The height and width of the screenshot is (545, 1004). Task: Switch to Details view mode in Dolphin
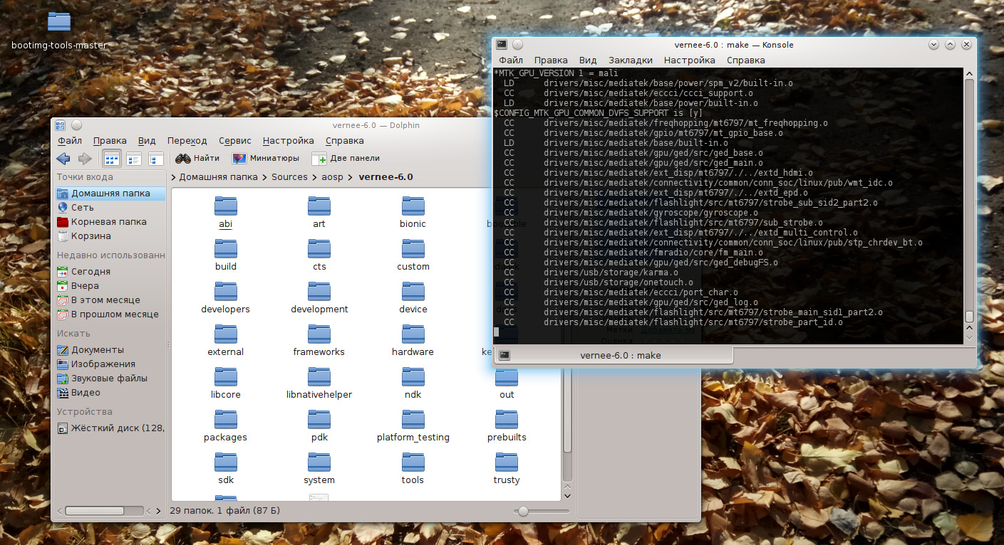point(134,159)
